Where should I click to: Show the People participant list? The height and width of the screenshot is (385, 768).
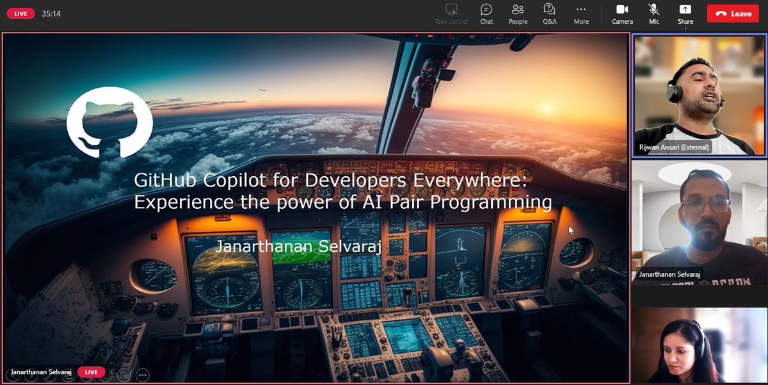(518, 13)
